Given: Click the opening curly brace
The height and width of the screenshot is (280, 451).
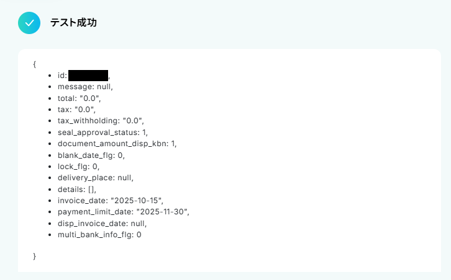Looking at the screenshot, I should pos(34,64).
